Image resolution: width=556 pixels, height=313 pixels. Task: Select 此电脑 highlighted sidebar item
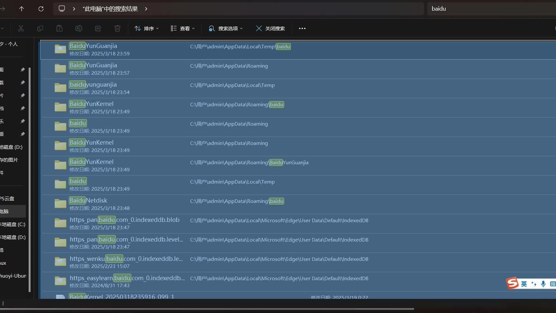pyautogui.click(x=13, y=212)
